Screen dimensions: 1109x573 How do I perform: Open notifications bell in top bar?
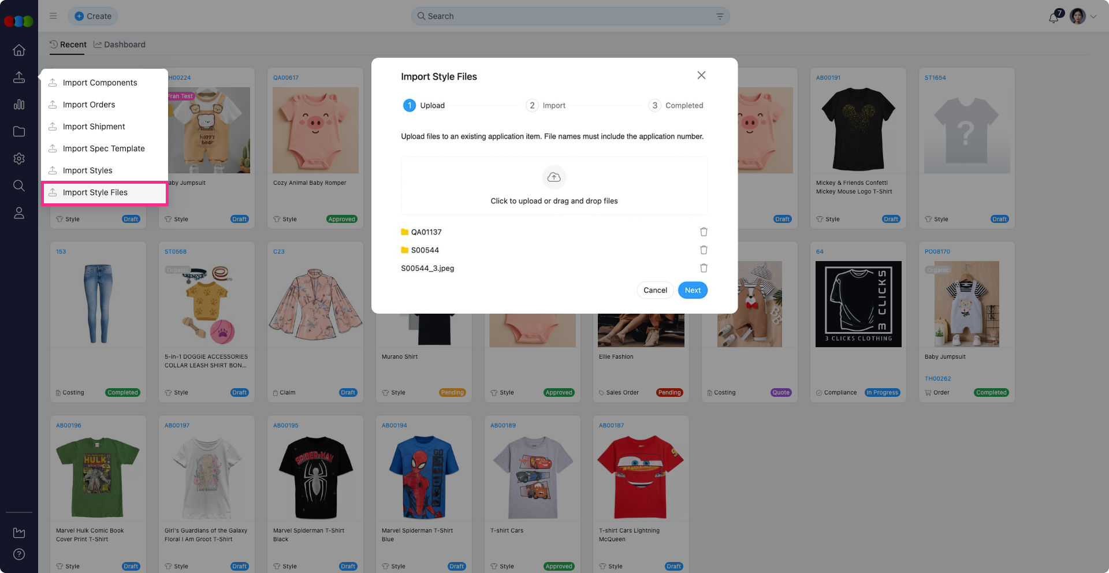pos(1054,17)
